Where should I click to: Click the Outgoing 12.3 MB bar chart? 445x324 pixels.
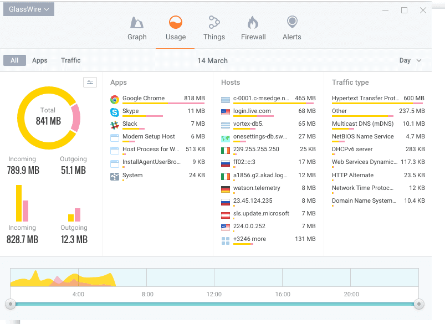(74, 215)
